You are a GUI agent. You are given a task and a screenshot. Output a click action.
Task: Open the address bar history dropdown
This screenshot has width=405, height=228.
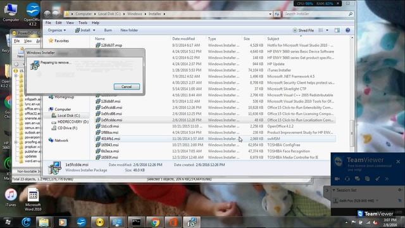pos(270,14)
